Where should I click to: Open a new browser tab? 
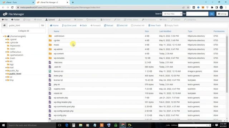(x=73, y=2)
